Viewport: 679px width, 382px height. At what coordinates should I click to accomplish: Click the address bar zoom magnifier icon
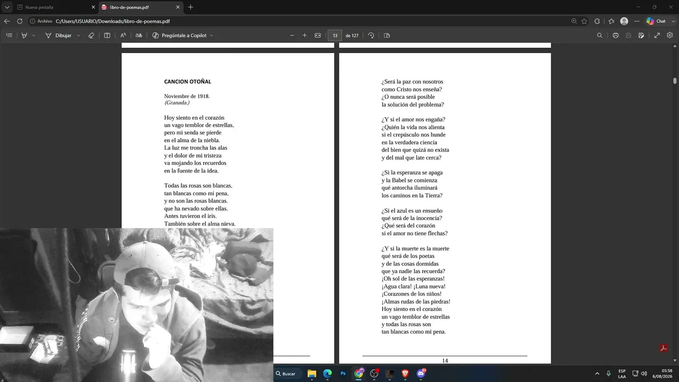(x=574, y=21)
